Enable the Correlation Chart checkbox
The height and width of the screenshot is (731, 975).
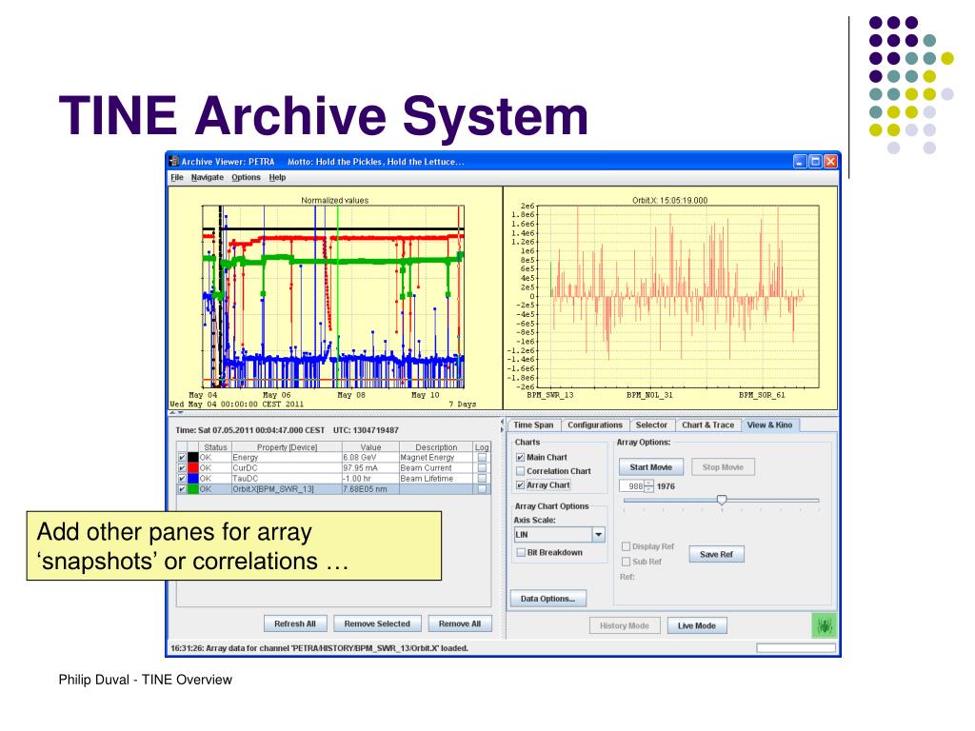tap(521, 471)
